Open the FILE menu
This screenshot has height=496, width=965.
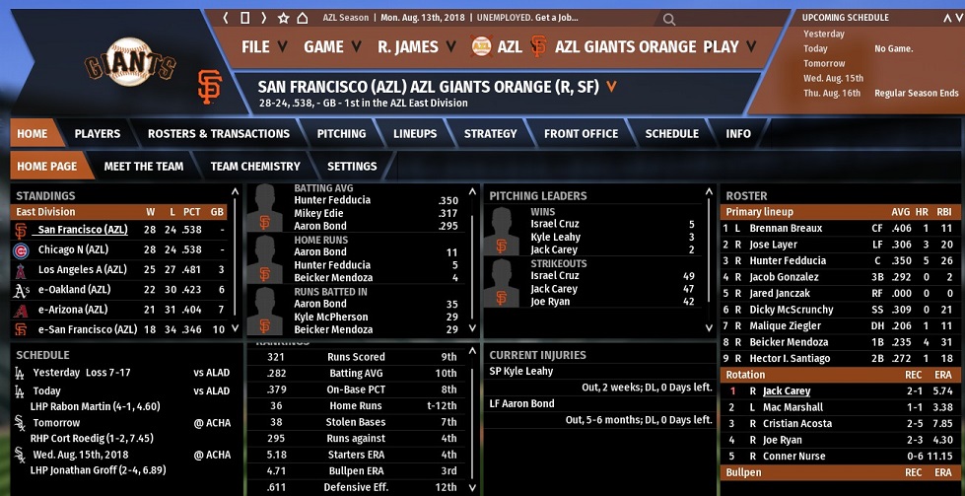(264, 46)
